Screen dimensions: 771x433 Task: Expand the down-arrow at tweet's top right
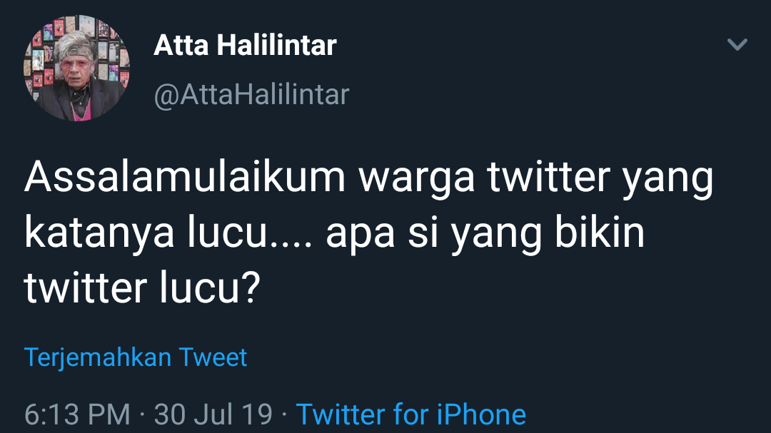[x=737, y=46]
